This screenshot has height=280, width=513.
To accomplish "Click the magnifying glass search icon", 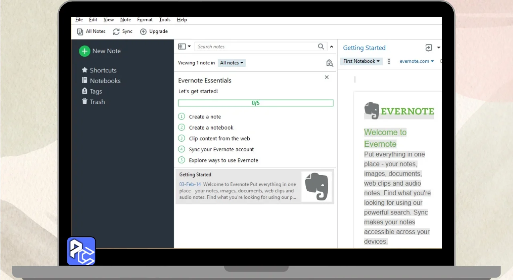I will tap(321, 46).
